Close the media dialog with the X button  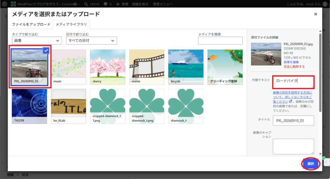(315, 14)
